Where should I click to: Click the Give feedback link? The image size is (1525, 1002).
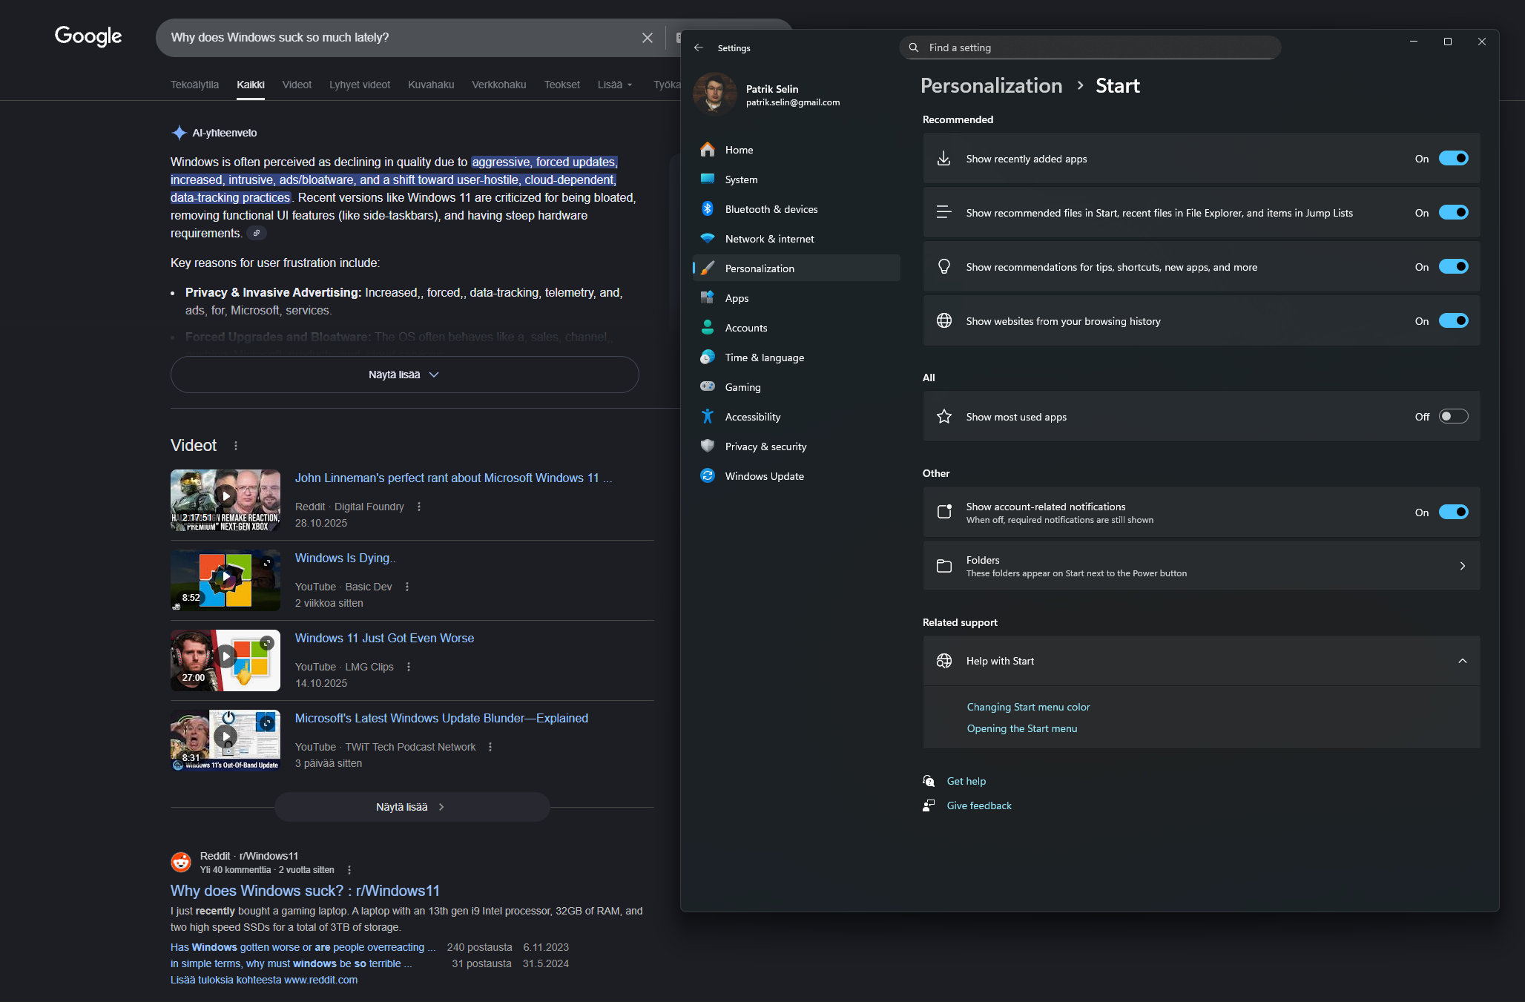click(x=979, y=805)
